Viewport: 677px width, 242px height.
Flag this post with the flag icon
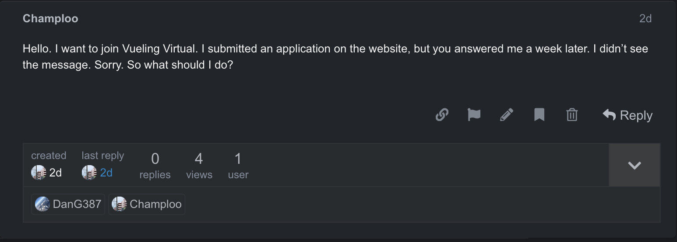point(474,115)
